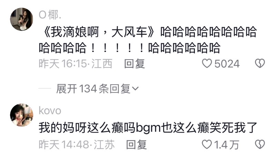This screenshot has width=276, height=159.
Task: Open the username kovo profile link
Action: [50, 111]
